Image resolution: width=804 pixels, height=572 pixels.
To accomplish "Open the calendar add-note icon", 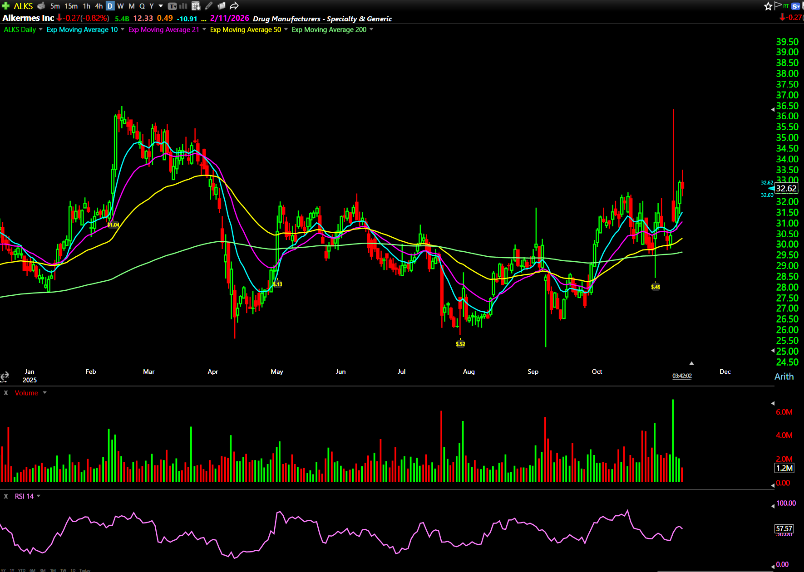I will [196, 6].
